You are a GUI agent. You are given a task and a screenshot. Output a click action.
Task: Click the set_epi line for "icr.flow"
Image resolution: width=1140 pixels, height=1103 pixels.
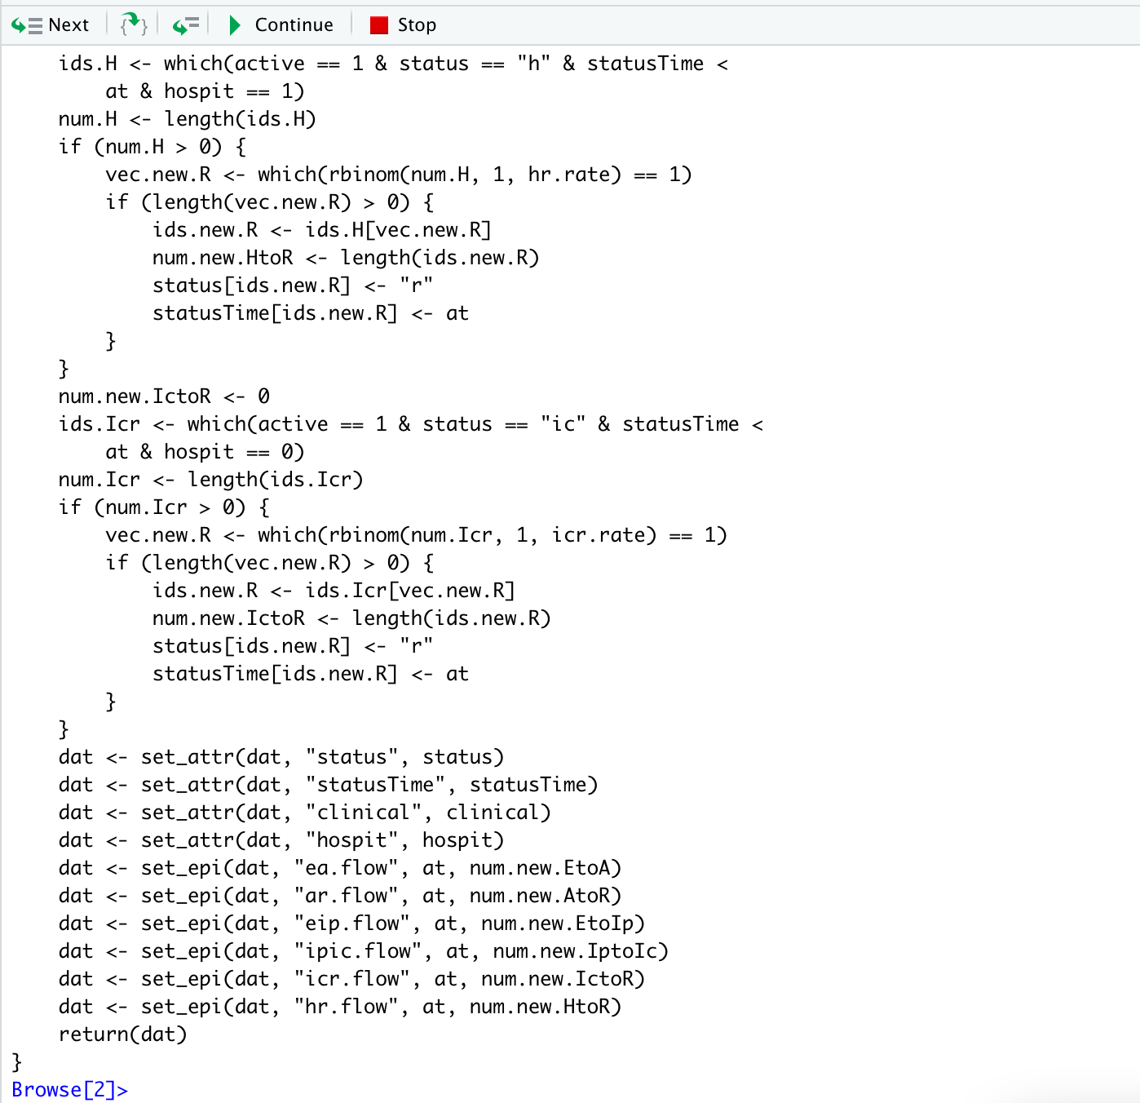click(351, 979)
